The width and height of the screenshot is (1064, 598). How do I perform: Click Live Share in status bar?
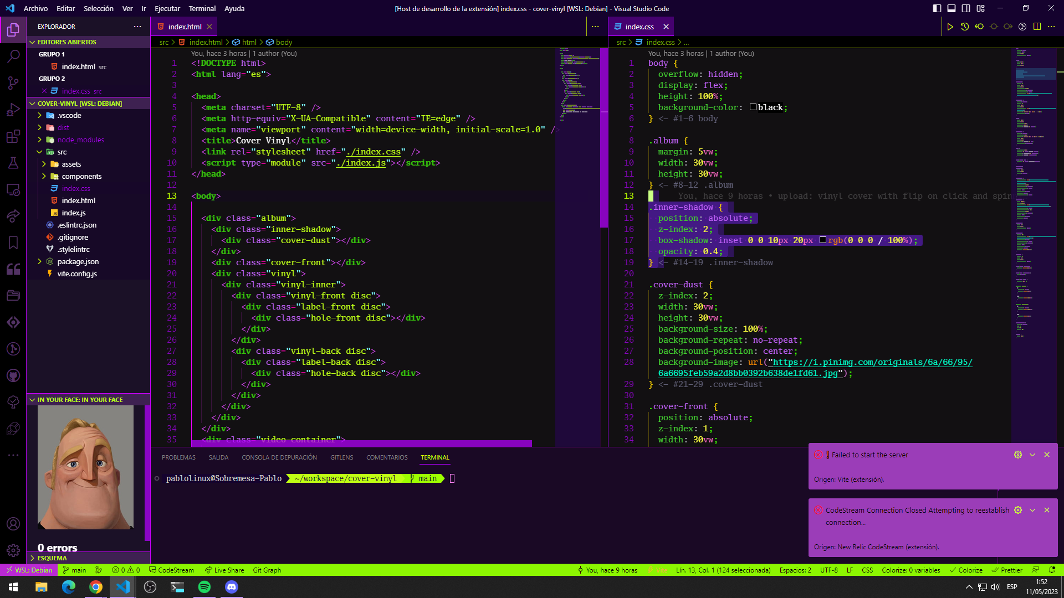click(x=224, y=570)
